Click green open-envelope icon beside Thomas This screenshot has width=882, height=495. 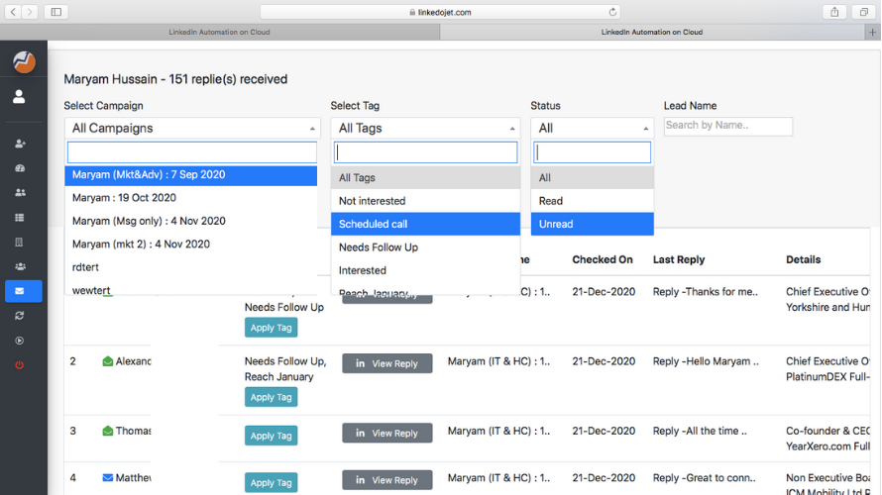[107, 431]
